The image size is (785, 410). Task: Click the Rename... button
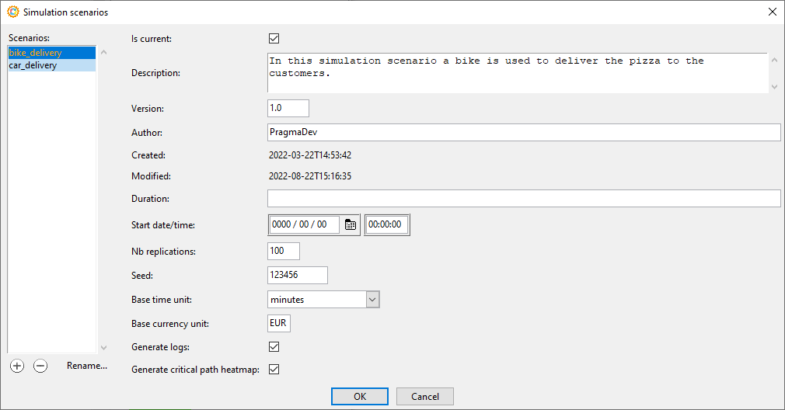coord(86,366)
